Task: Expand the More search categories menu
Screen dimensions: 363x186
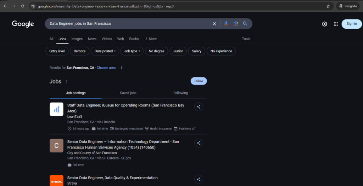Action: pyautogui.click(x=151, y=39)
